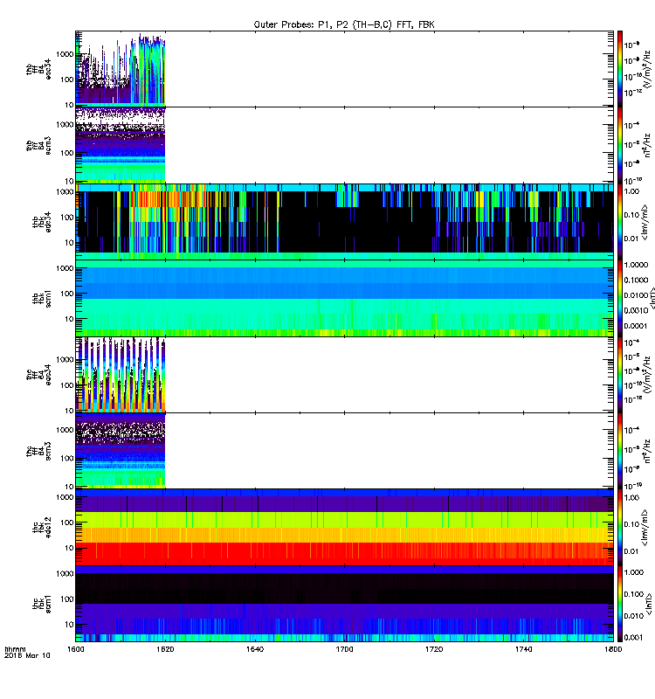Screen dimensions: 655x699
Task: Click the "thb fbk scm1" panel label
Action: pyautogui.click(x=42, y=299)
